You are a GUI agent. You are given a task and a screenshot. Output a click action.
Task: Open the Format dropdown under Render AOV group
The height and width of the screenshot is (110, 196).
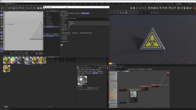click(x=89, y=22)
